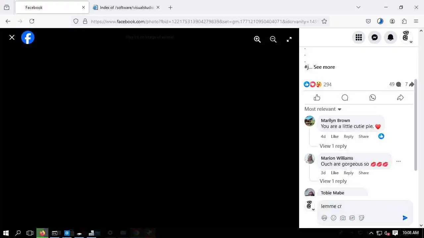View 1 reply under Marion Williams

[333, 181]
